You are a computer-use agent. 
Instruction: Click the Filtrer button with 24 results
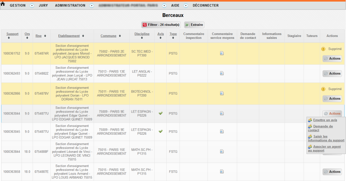pyautogui.click(x=161, y=25)
